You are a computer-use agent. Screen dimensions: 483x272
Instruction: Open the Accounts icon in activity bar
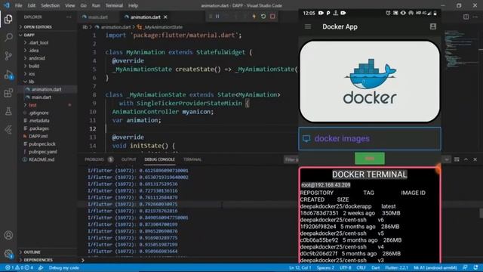[x=8, y=235]
